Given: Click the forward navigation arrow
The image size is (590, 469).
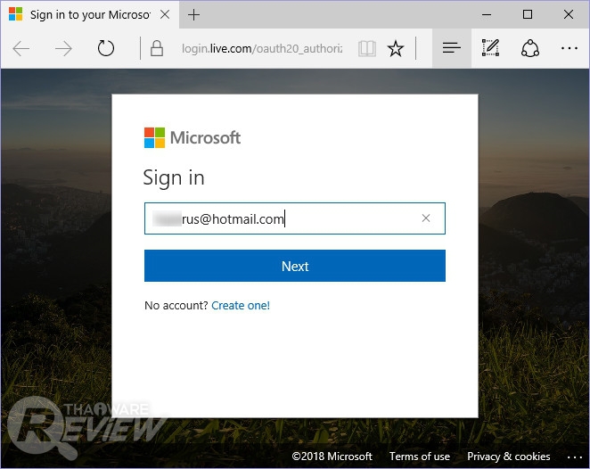Looking at the screenshot, I should click(x=63, y=48).
